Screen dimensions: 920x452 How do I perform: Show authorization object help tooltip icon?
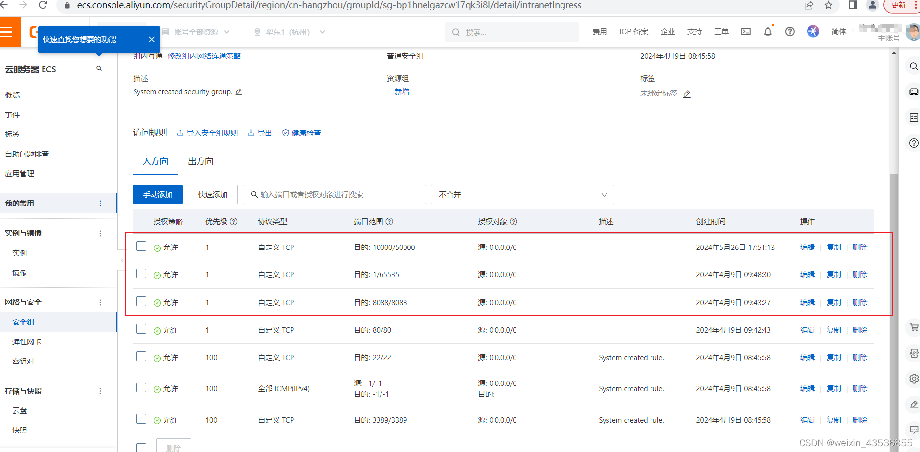(x=514, y=222)
